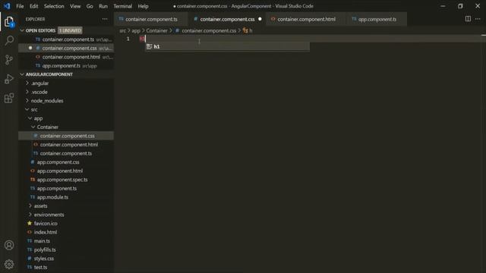The width and height of the screenshot is (486, 273).
Task: Click Container in the breadcrumb
Action: click(x=157, y=30)
